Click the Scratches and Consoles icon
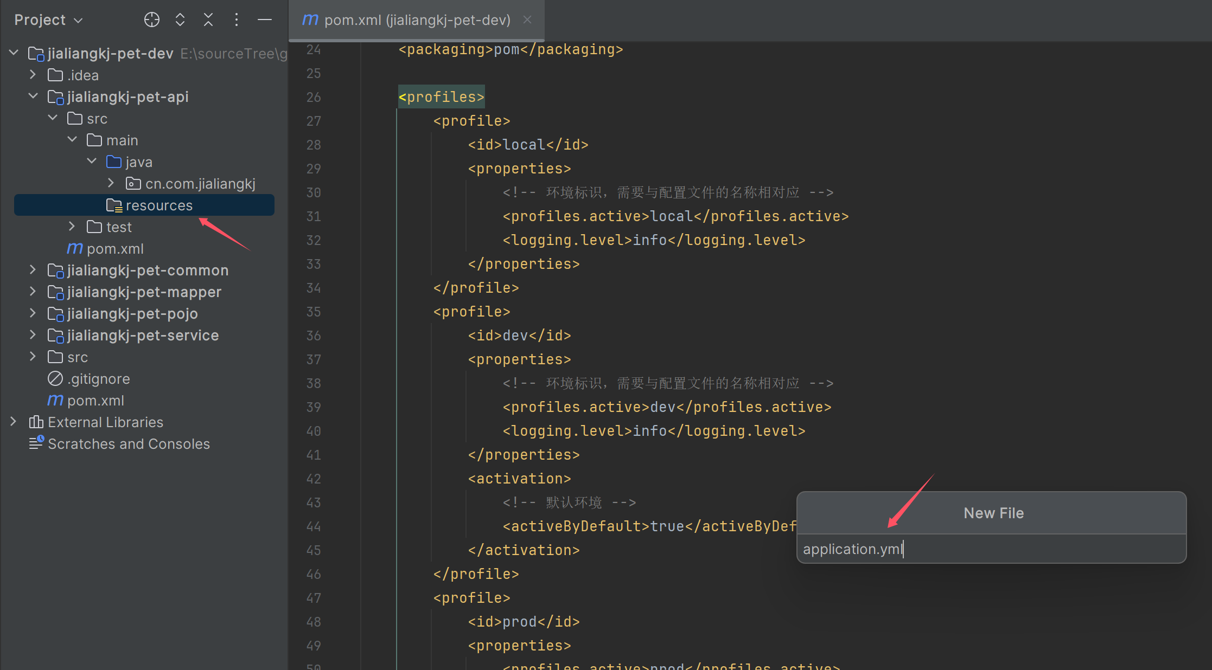1212x670 pixels. click(x=36, y=443)
